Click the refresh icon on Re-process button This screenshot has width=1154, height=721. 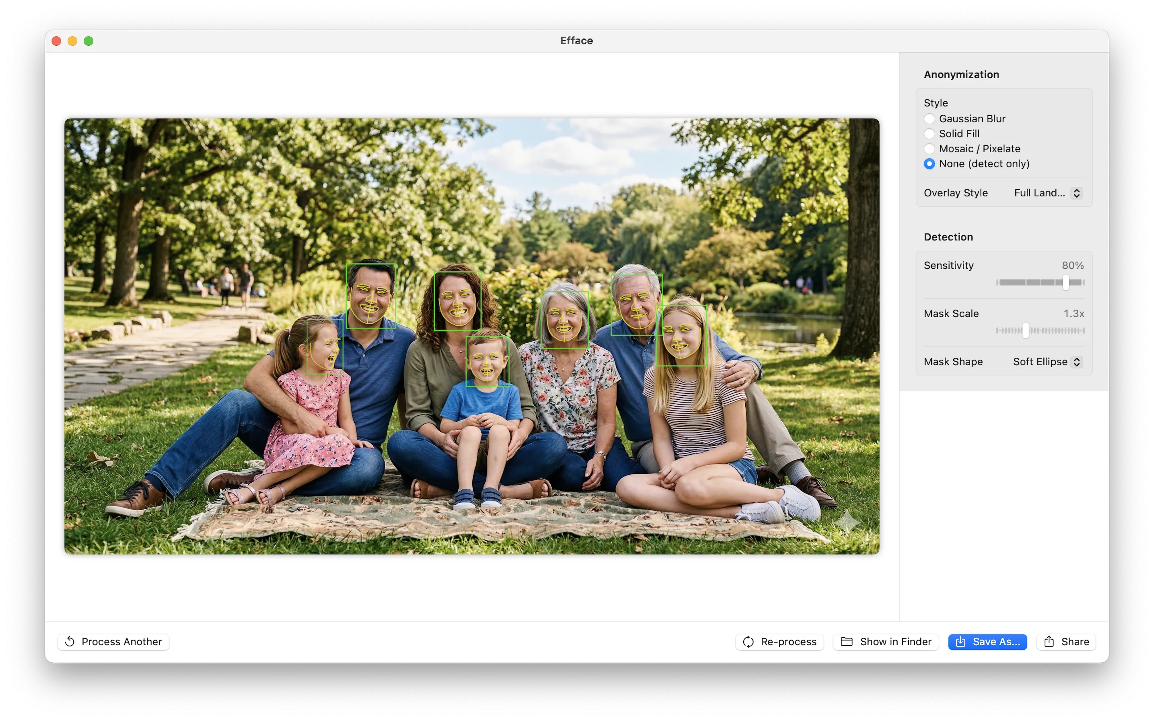click(748, 641)
